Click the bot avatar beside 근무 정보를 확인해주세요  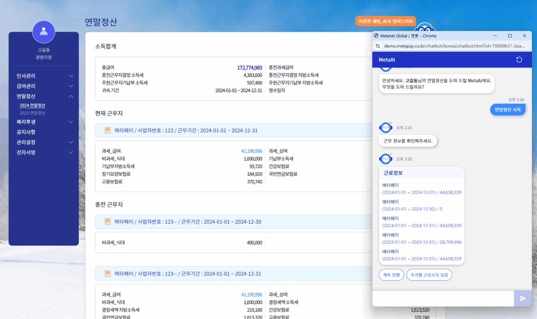pos(385,128)
